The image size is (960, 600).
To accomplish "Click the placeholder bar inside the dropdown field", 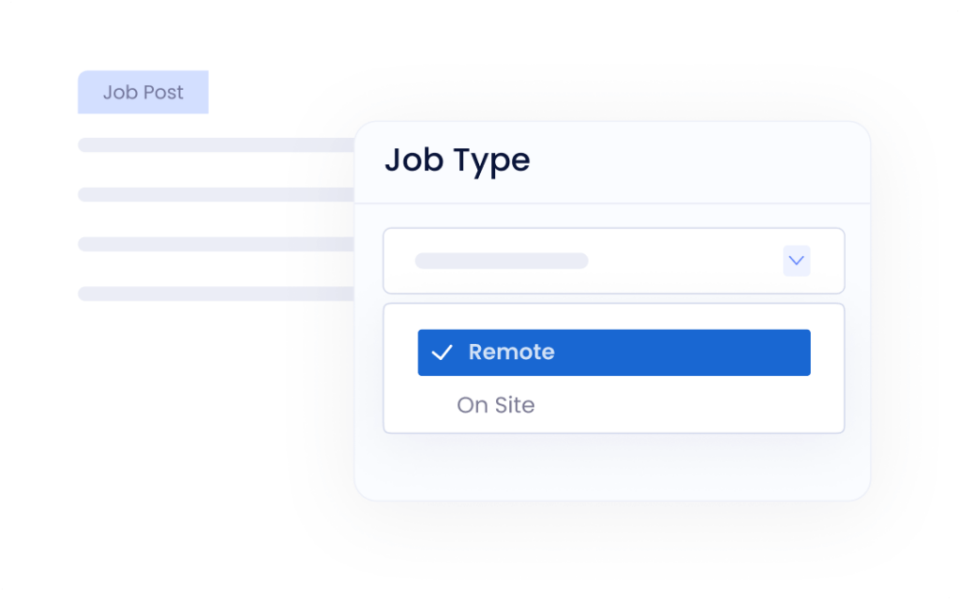I will [502, 261].
